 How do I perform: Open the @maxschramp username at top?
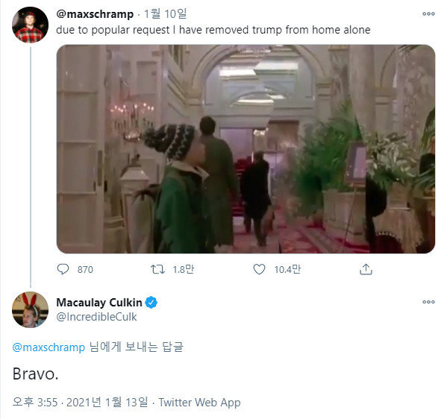click(95, 14)
